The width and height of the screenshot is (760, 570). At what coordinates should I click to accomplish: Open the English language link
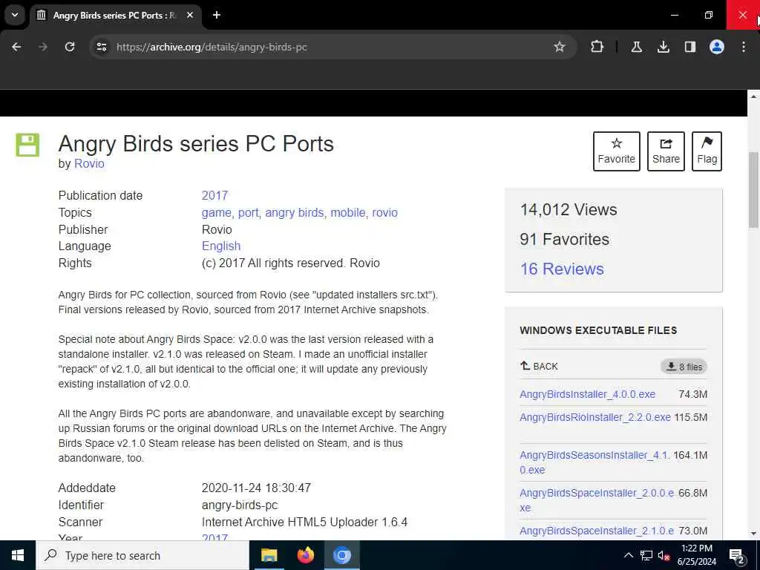pyautogui.click(x=221, y=246)
